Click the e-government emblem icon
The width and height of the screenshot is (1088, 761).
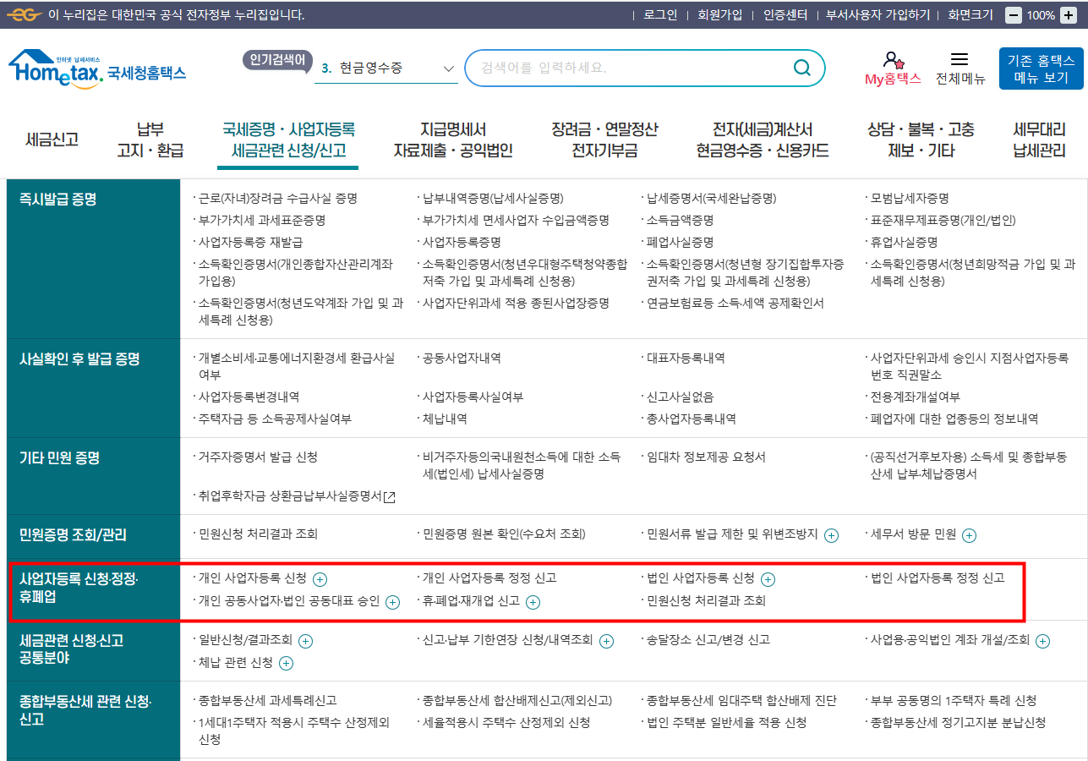tap(24, 15)
